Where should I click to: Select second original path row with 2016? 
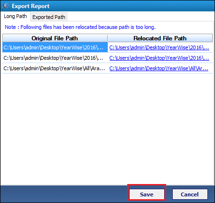[x=55, y=58]
